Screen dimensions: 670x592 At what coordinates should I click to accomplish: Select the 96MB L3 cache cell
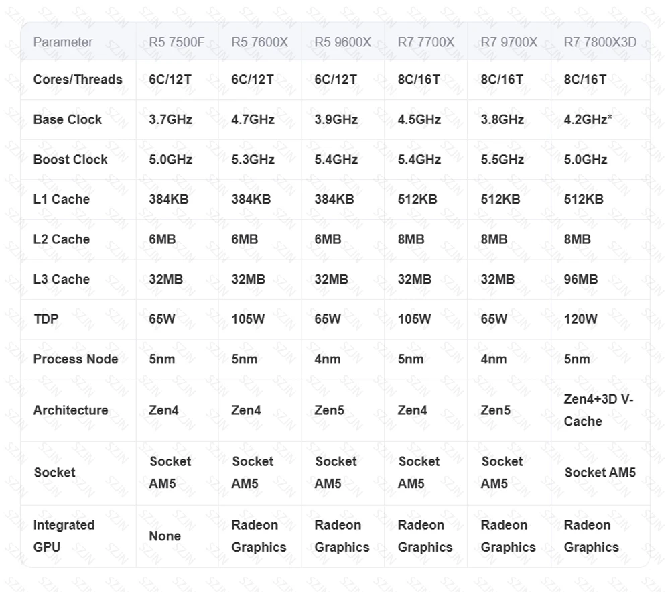(x=580, y=279)
